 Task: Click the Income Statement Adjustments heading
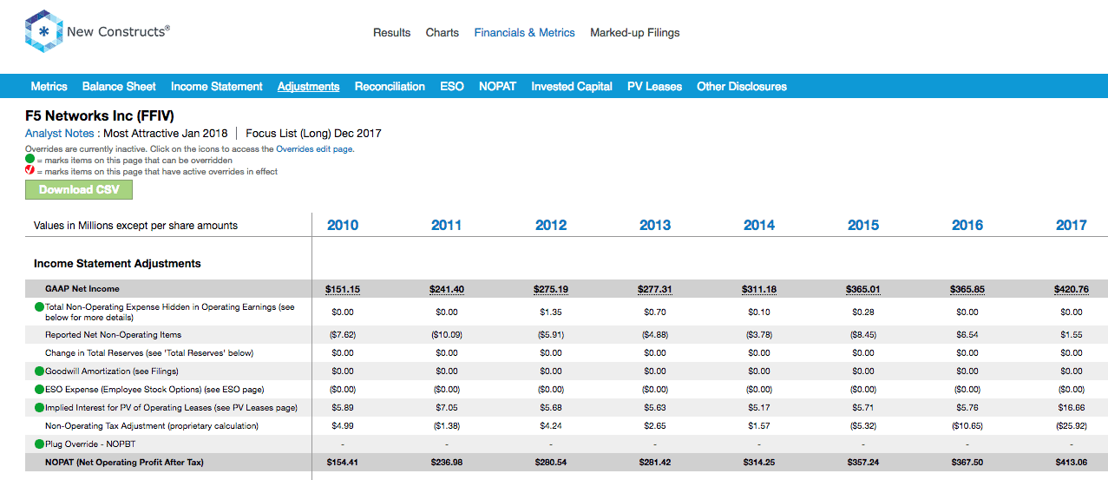point(117,263)
